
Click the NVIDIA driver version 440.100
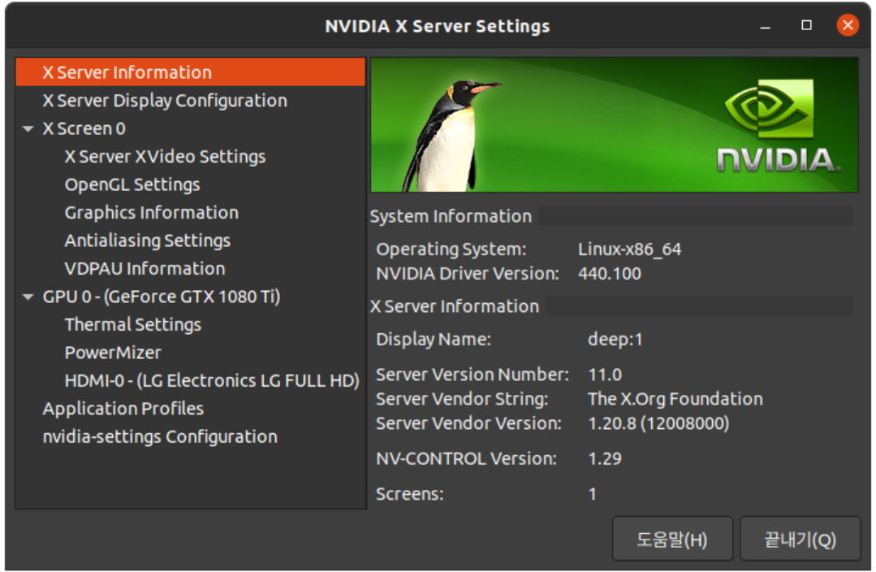(x=610, y=274)
